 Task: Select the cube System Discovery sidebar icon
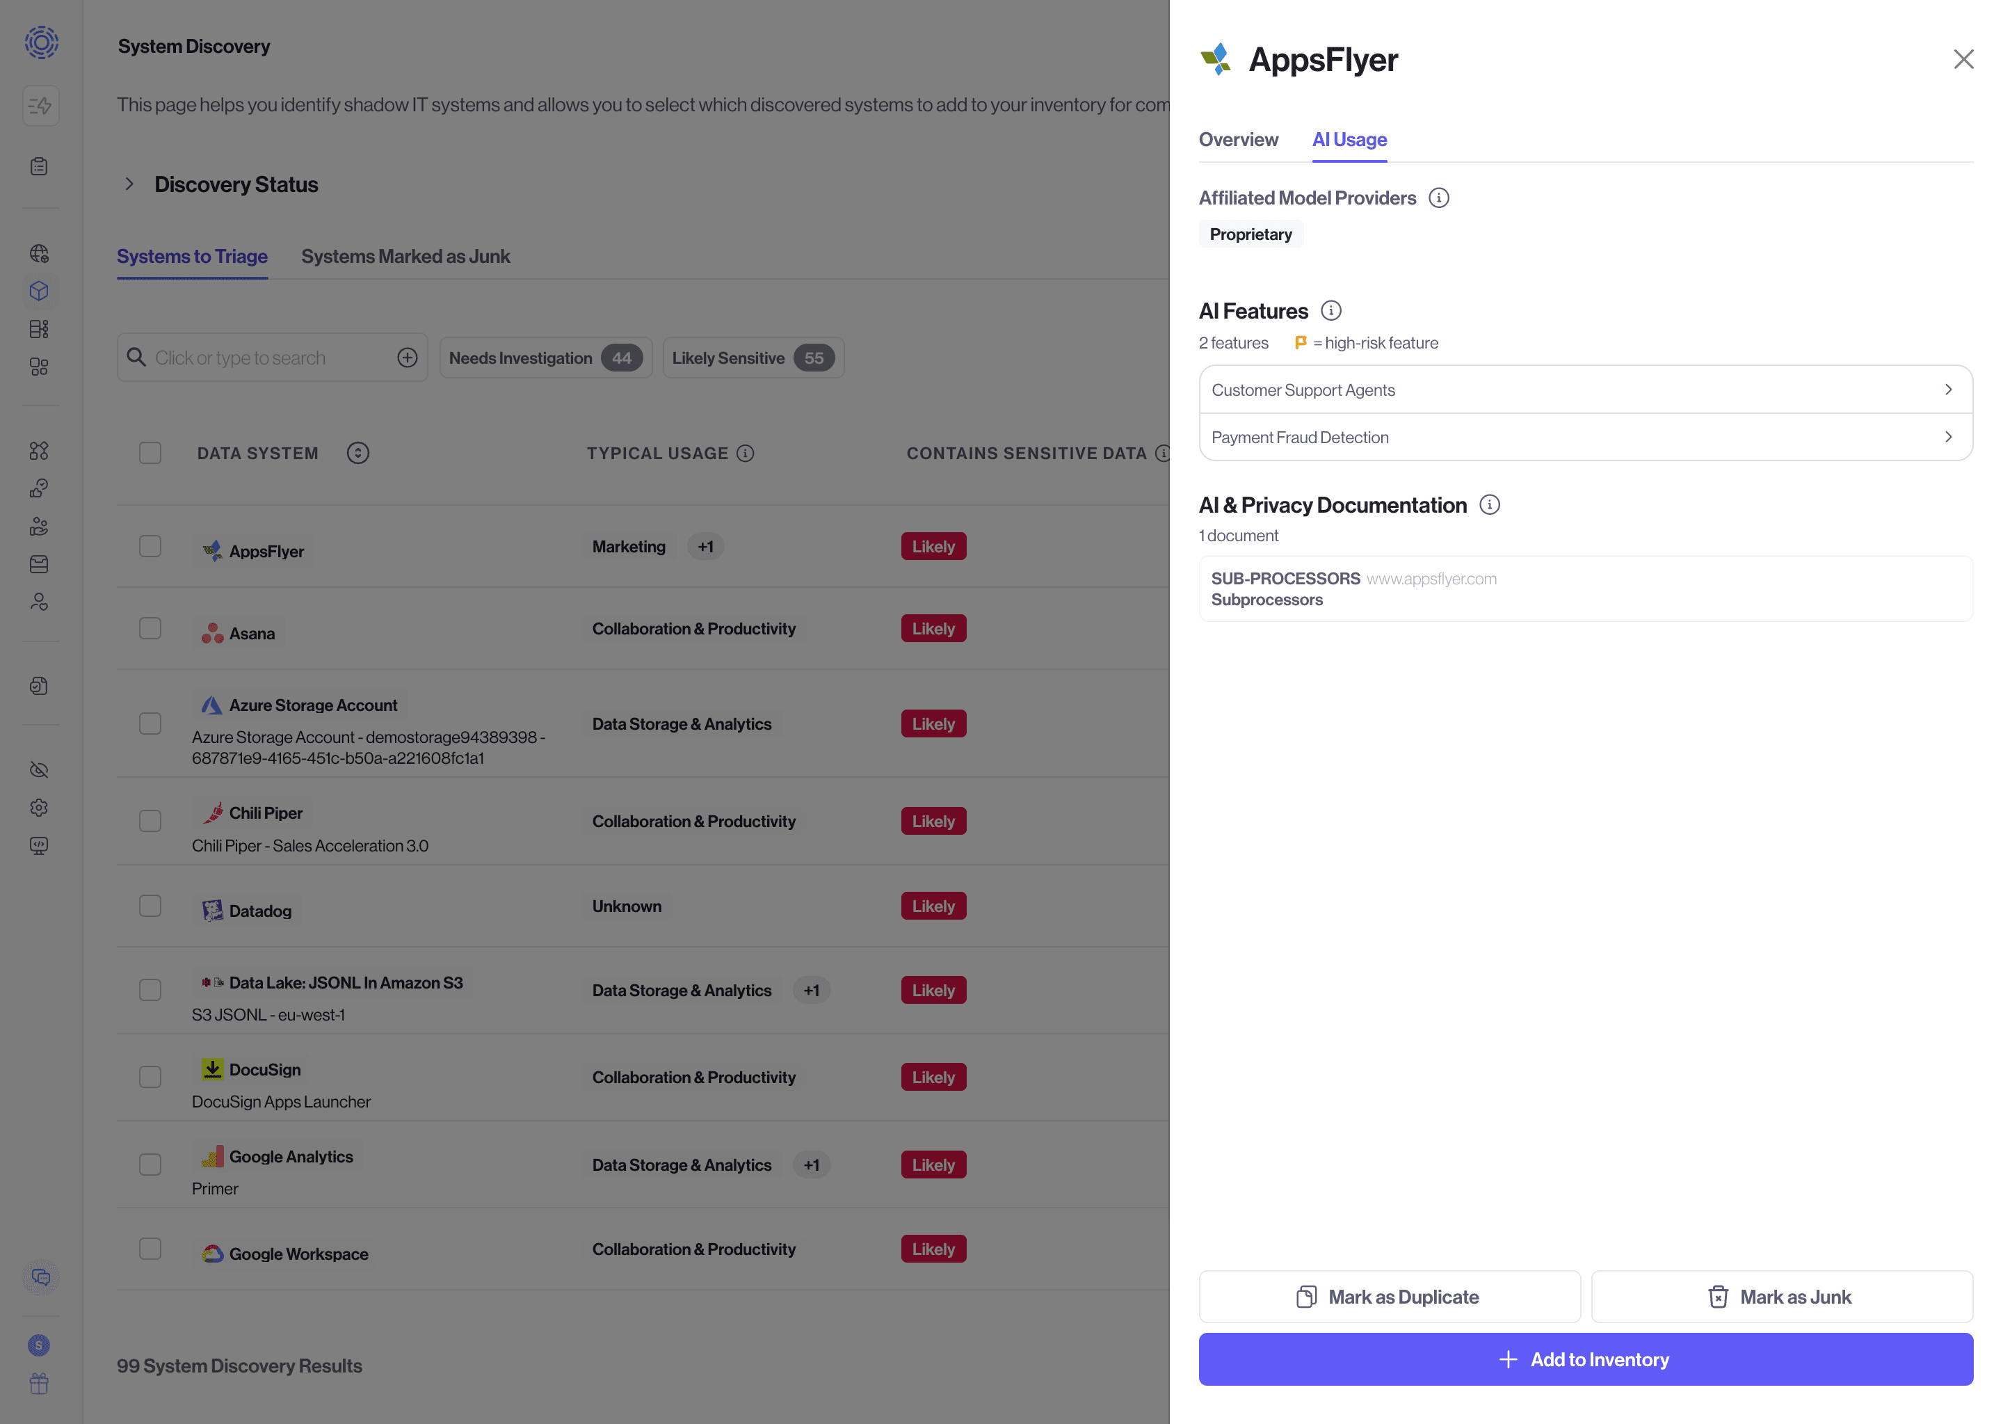[40, 291]
